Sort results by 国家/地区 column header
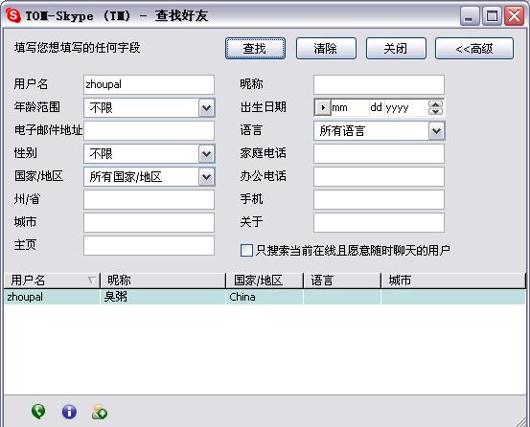530x427 pixels. pyautogui.click(x=265, y=281)
